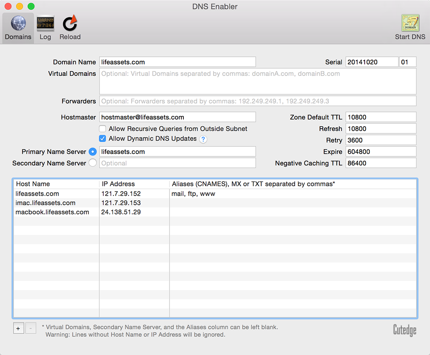This screenshot has height=355, width=430.
Task: Click the Zone Default TTL field
Action: (381, 117)
